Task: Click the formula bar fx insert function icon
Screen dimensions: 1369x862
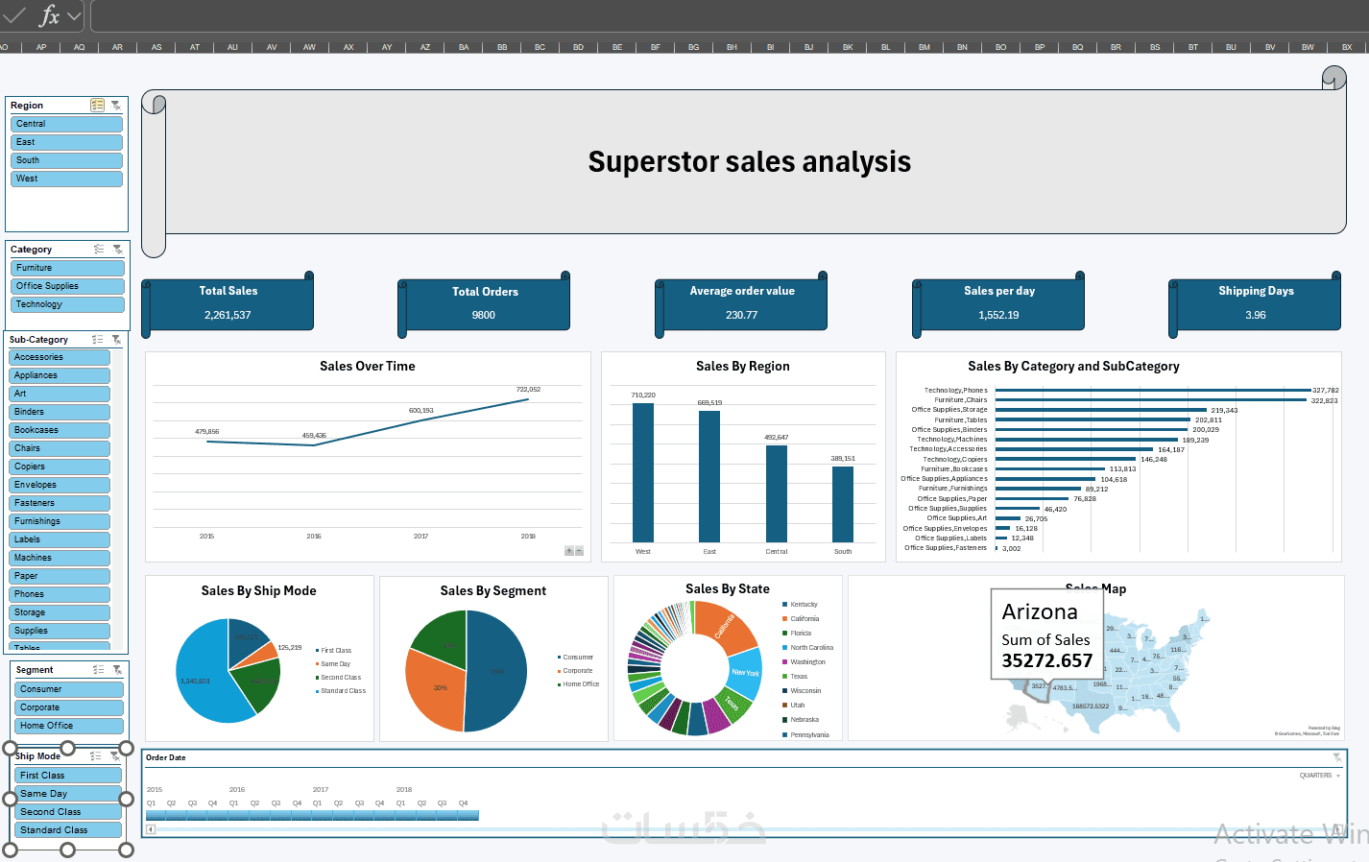Action: point(49,15)
